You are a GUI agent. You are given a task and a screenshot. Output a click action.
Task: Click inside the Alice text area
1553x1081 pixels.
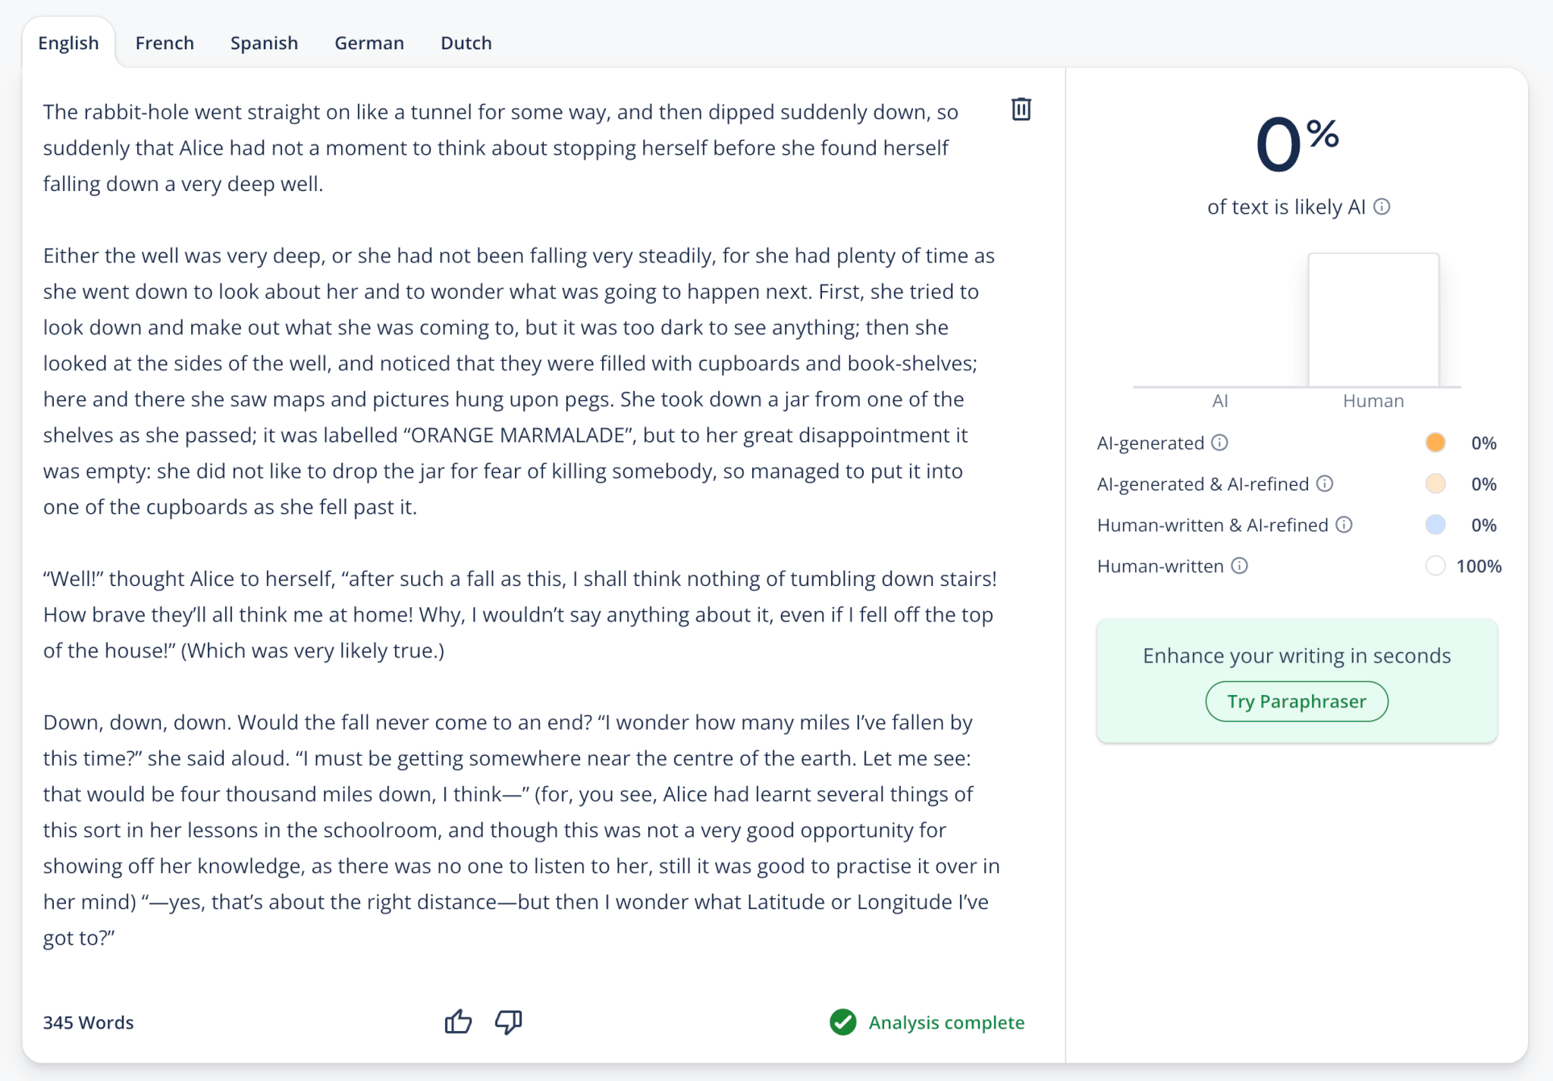click(522, 525)
